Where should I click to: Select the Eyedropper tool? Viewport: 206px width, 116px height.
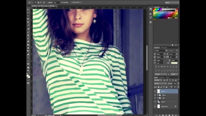[x=28, y=25]
